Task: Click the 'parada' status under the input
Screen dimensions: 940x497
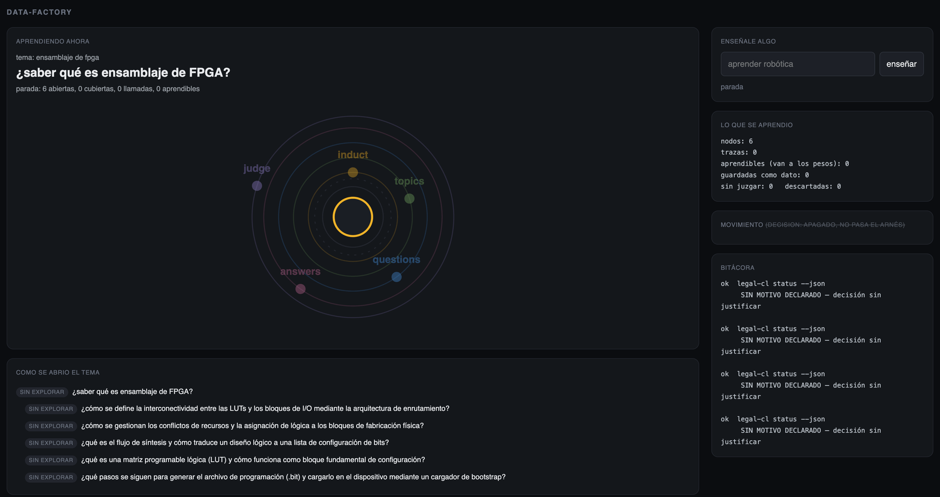Action: click(x=732, y=87)
